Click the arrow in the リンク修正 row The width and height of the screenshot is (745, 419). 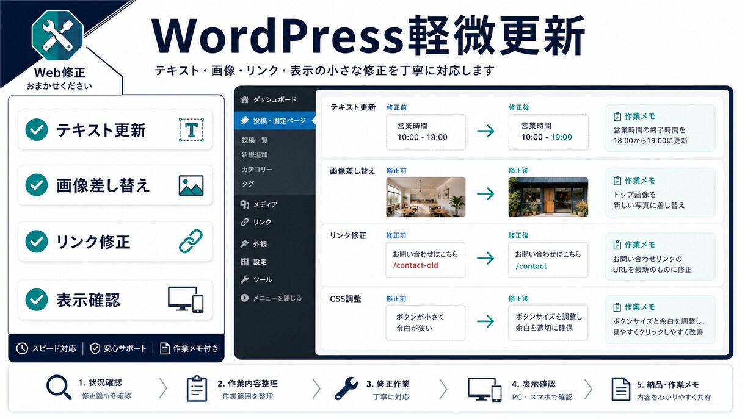coord(485,258)
